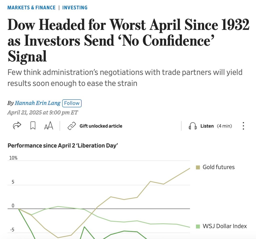Click the subheadline about trade negotiations
256x239 pixels.
[x=125, y=78]
